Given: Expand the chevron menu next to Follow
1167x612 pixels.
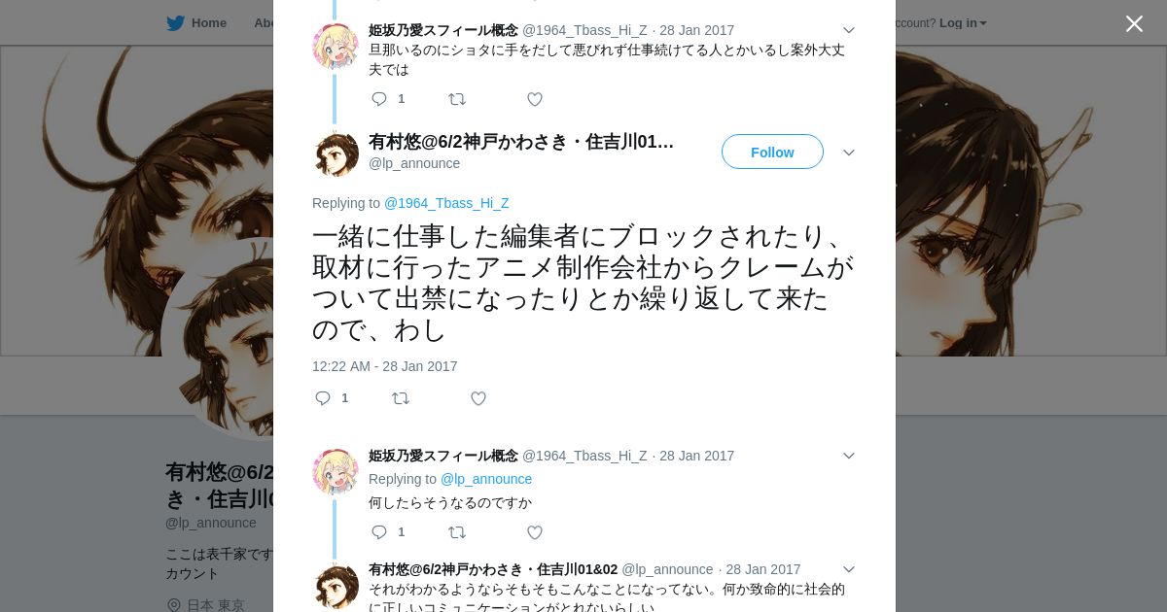Looking at the screenshot, I should 849,153.
